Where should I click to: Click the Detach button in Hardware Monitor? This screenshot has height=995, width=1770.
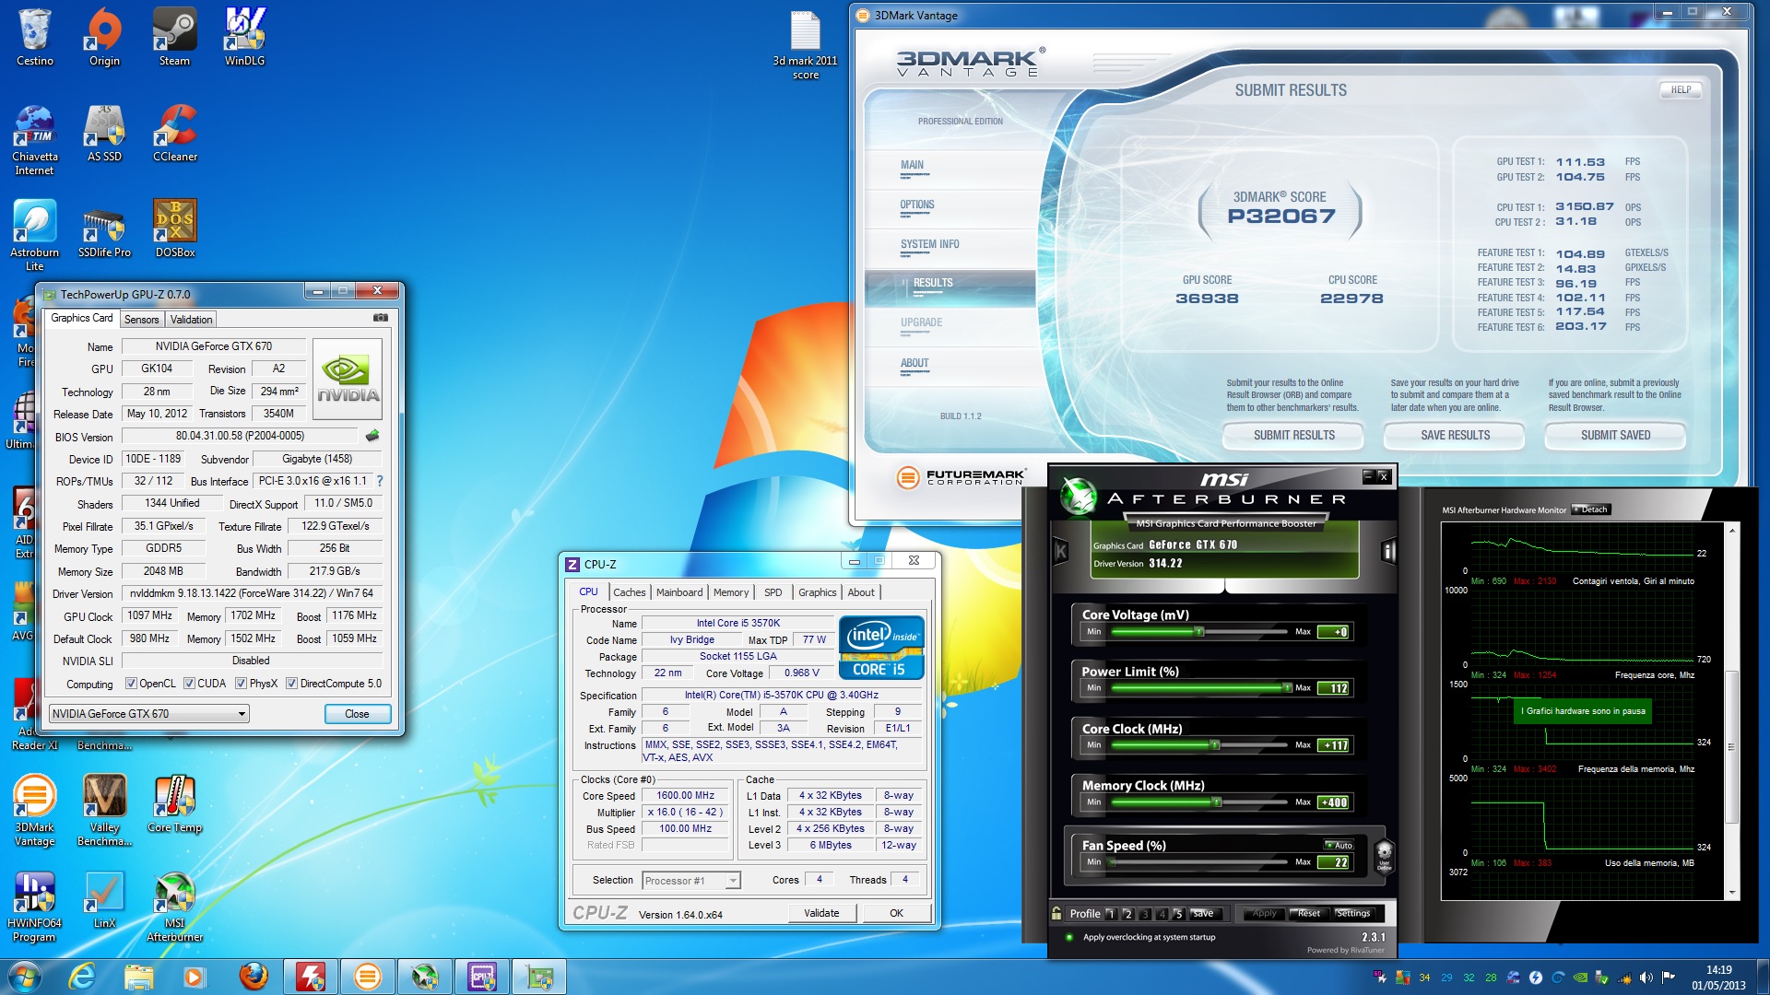coord(1590,509)
